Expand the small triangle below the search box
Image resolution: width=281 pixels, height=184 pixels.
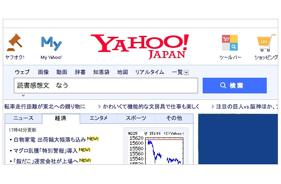click(x=23, y=96)
